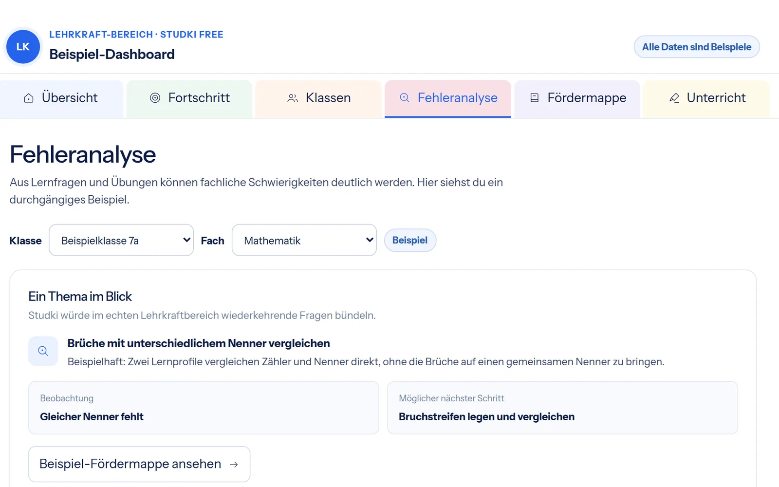
Task: Click the Fehleranalyse page heading
Action: coord(83,154)
